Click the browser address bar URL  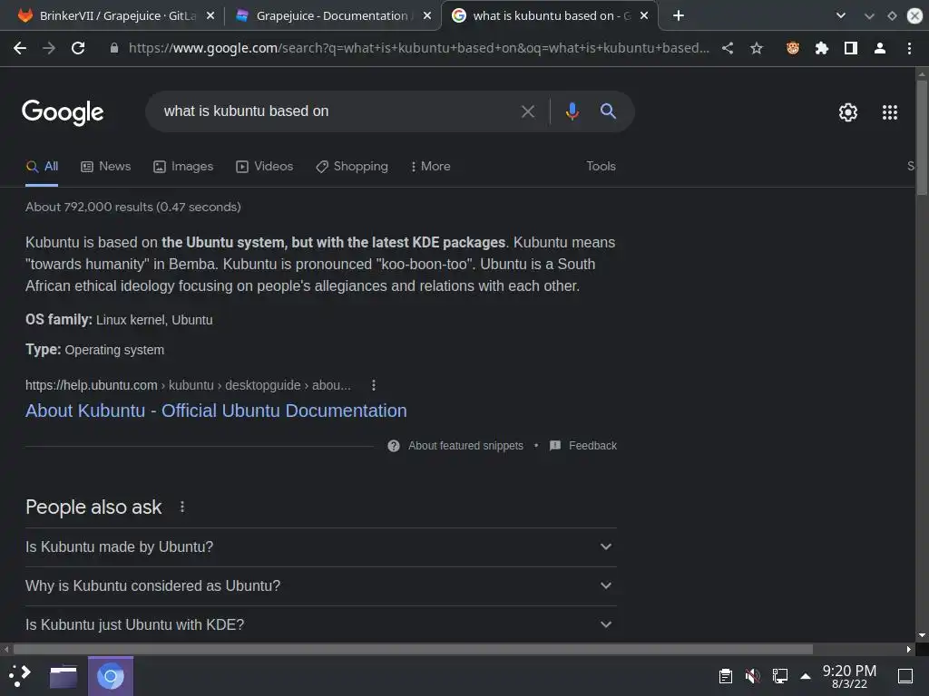tap(419, 48)
